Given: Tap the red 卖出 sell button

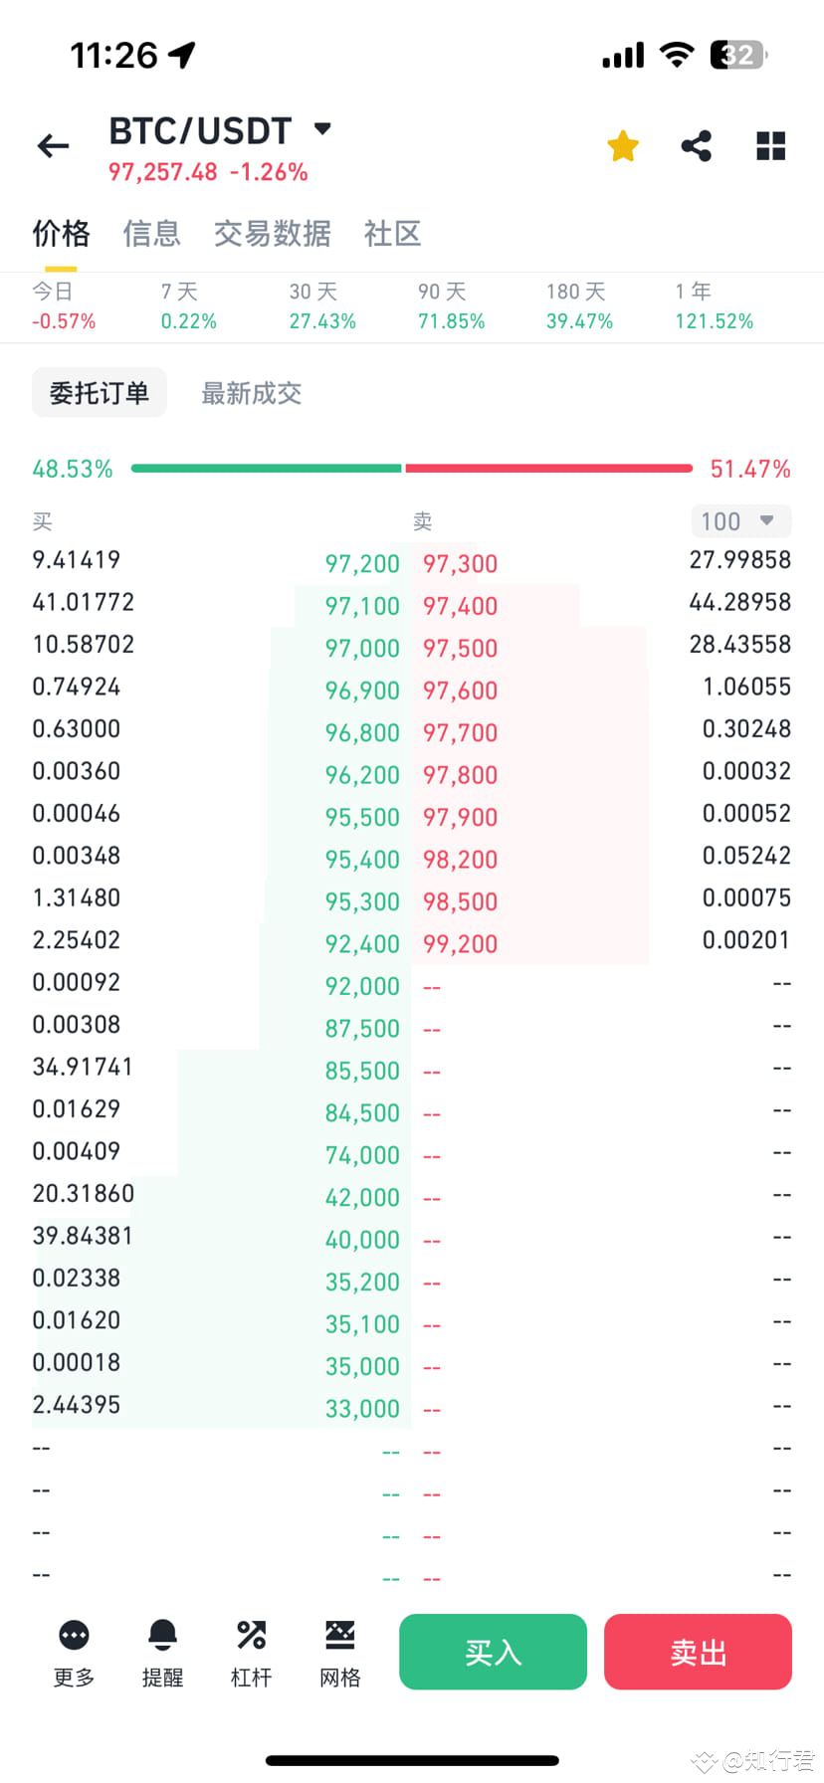Looking at the screenshot, I should (698, 1652).
